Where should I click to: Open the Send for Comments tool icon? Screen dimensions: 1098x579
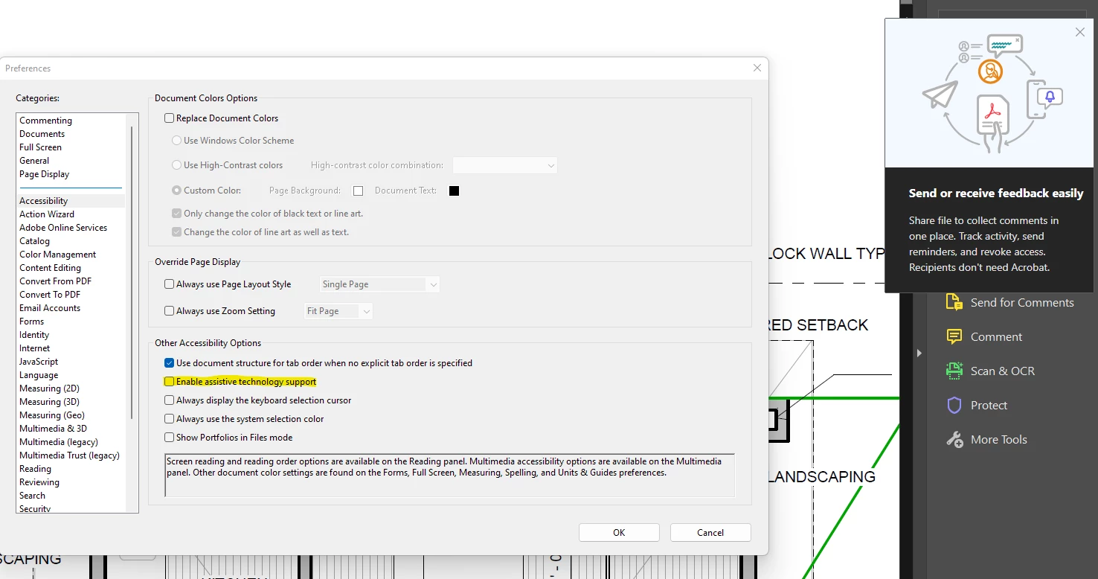click(x=954, y=302)
